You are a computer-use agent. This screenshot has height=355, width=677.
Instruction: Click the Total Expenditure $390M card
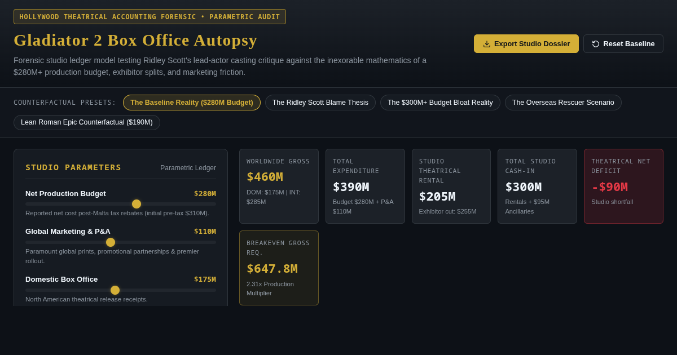365,187
